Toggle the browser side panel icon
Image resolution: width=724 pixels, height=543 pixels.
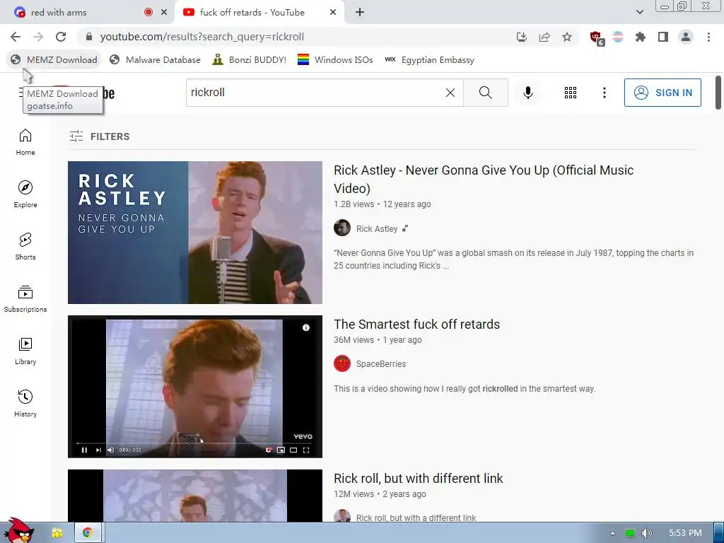click(x=663, y=37)
